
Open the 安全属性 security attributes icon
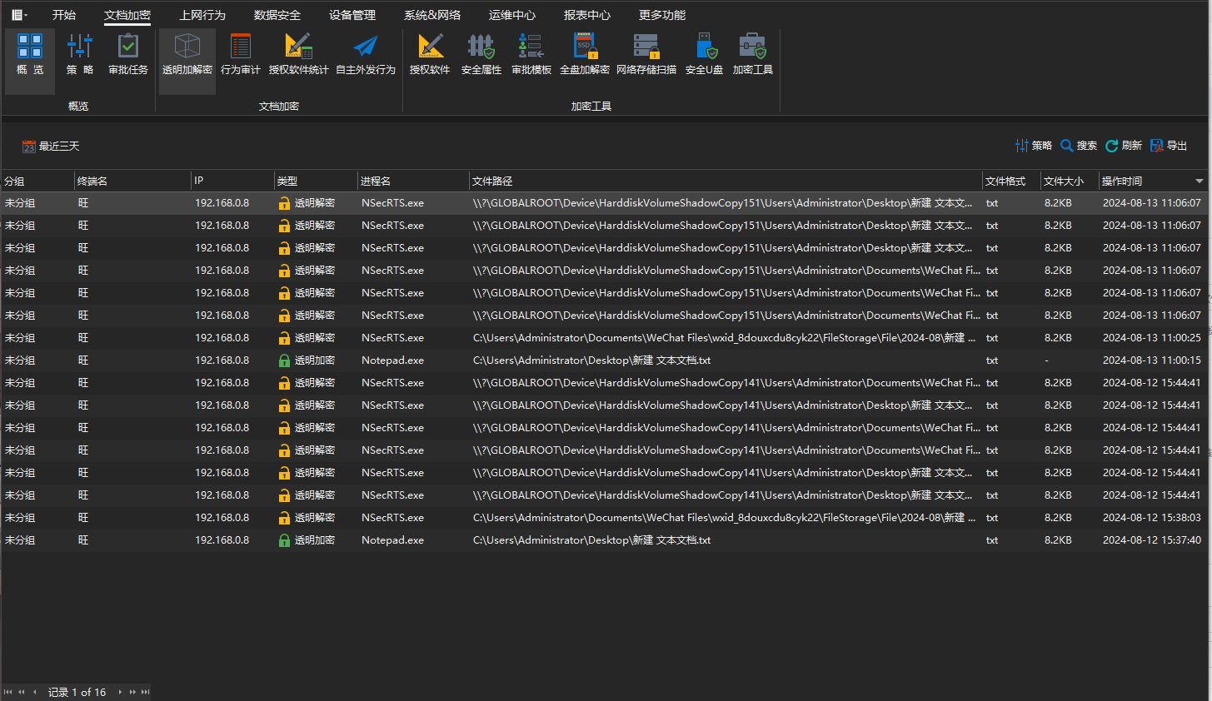pos(481,55)
